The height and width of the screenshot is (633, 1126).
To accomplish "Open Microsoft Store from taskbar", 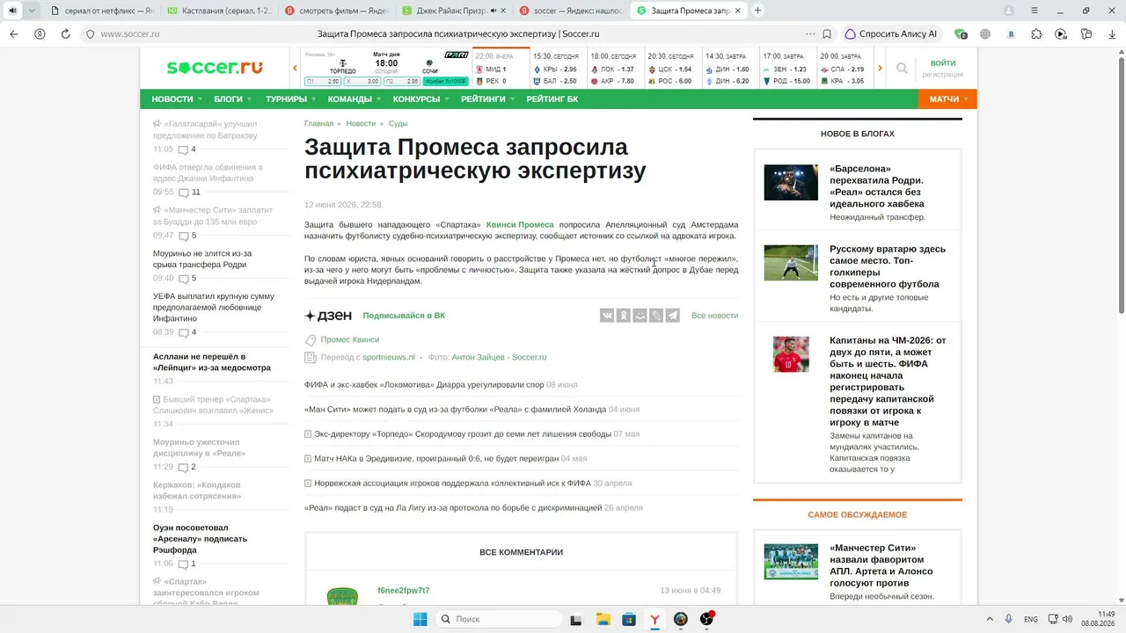I will pos(629,619).
